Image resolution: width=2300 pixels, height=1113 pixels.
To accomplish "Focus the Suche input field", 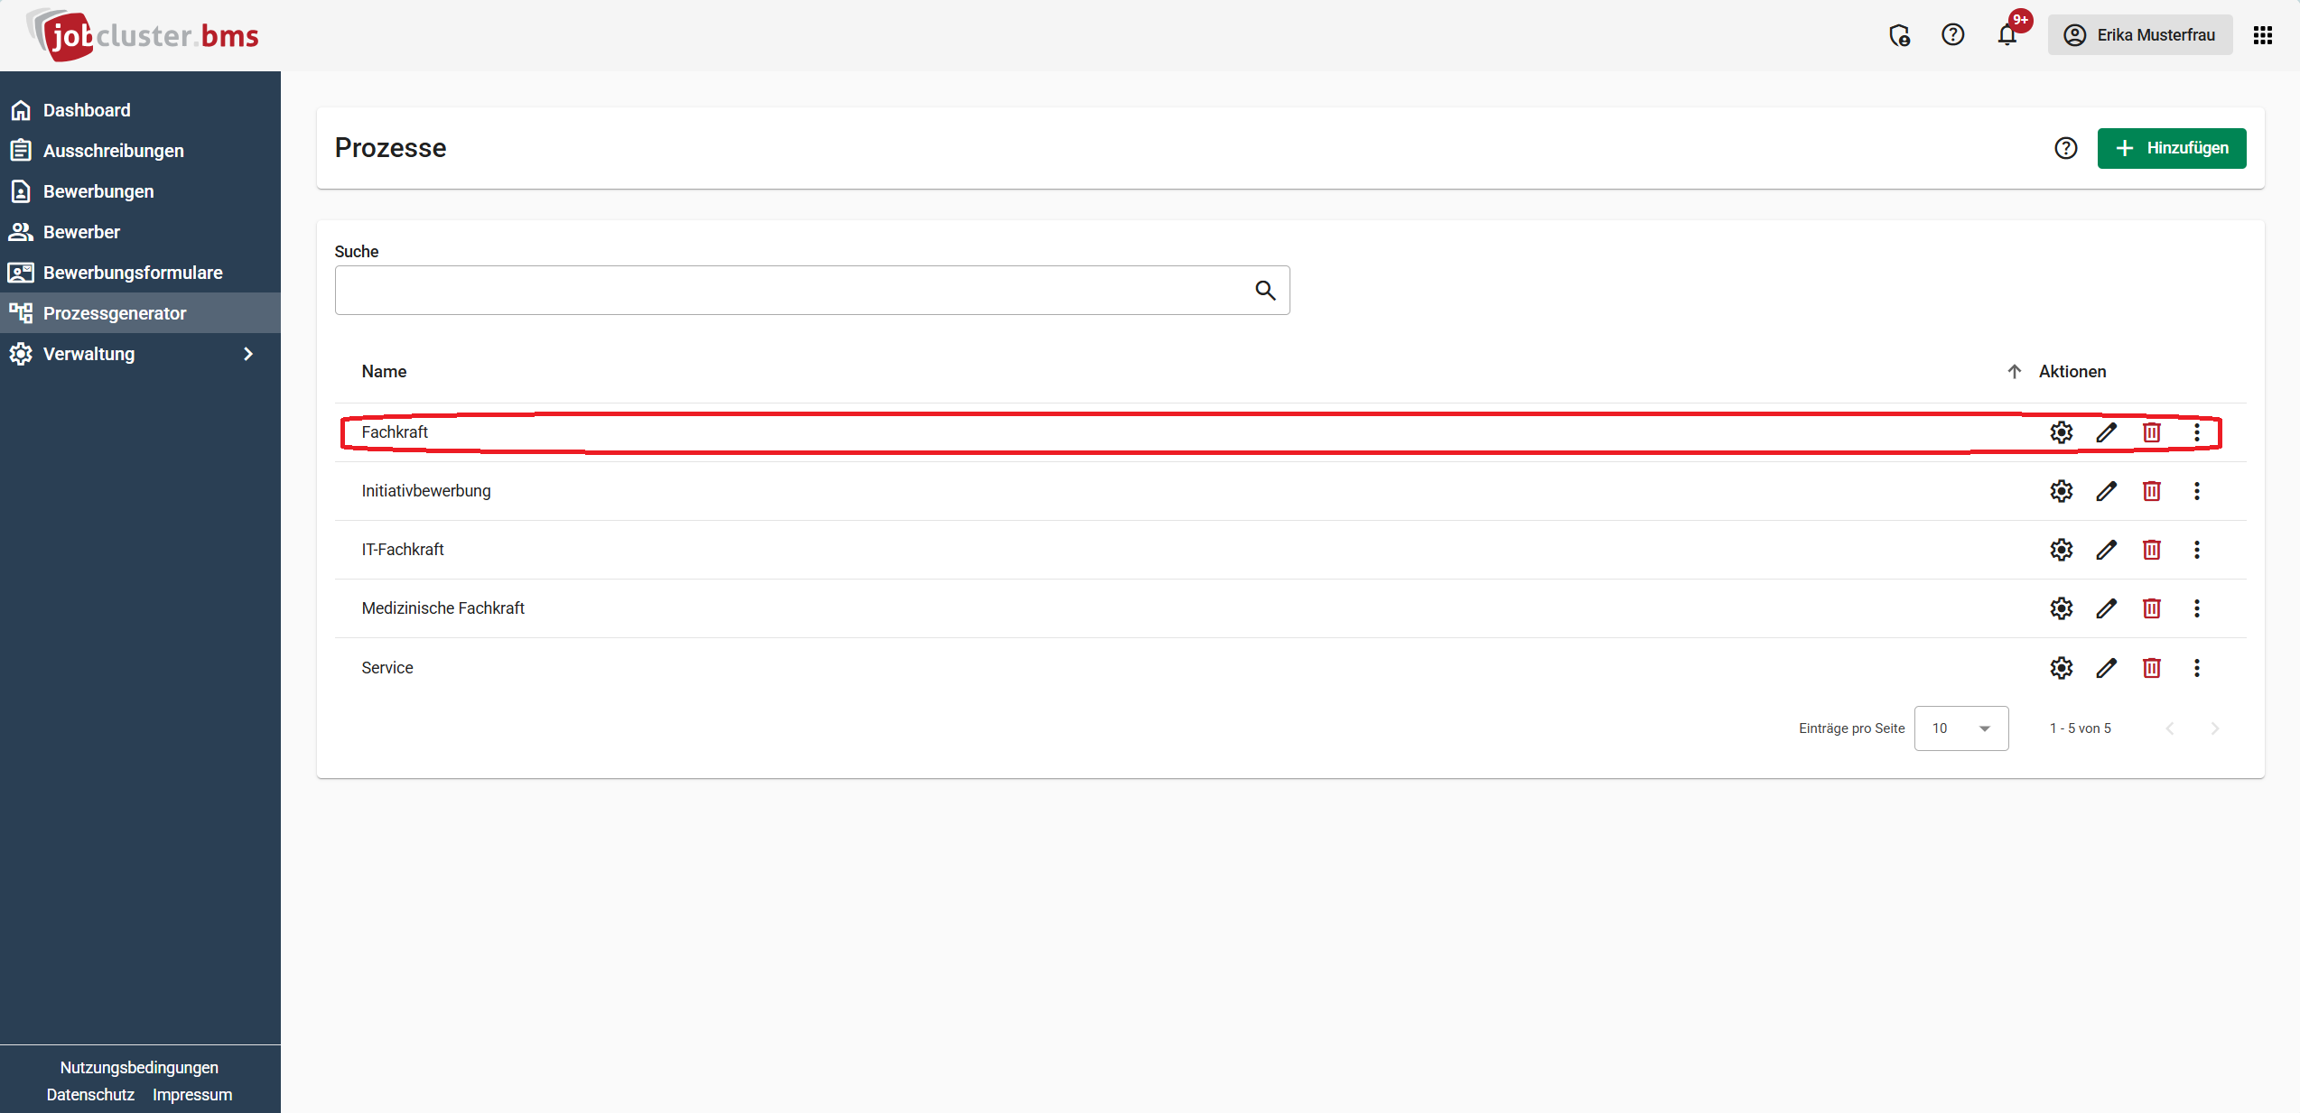I will 812,290.
